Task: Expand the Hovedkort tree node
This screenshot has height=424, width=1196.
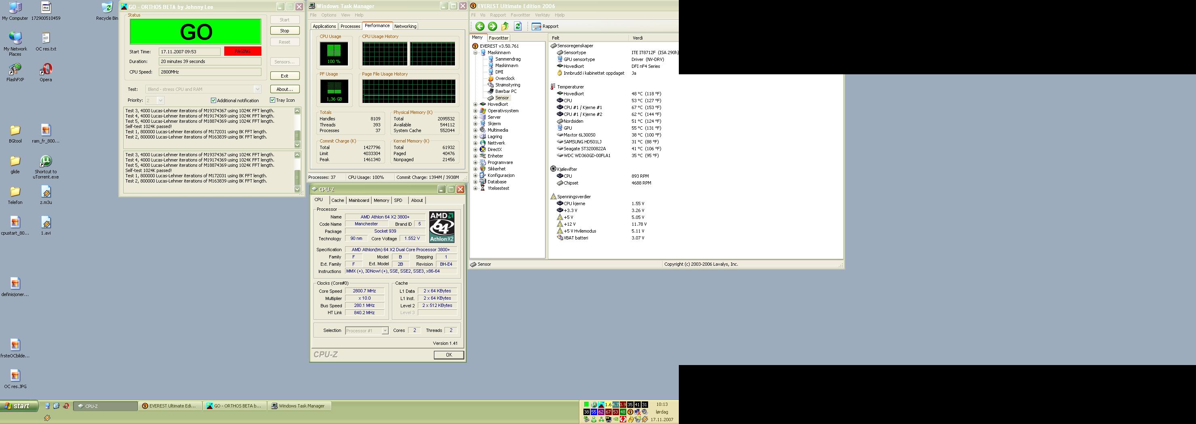Action: (x=476, y=104)
